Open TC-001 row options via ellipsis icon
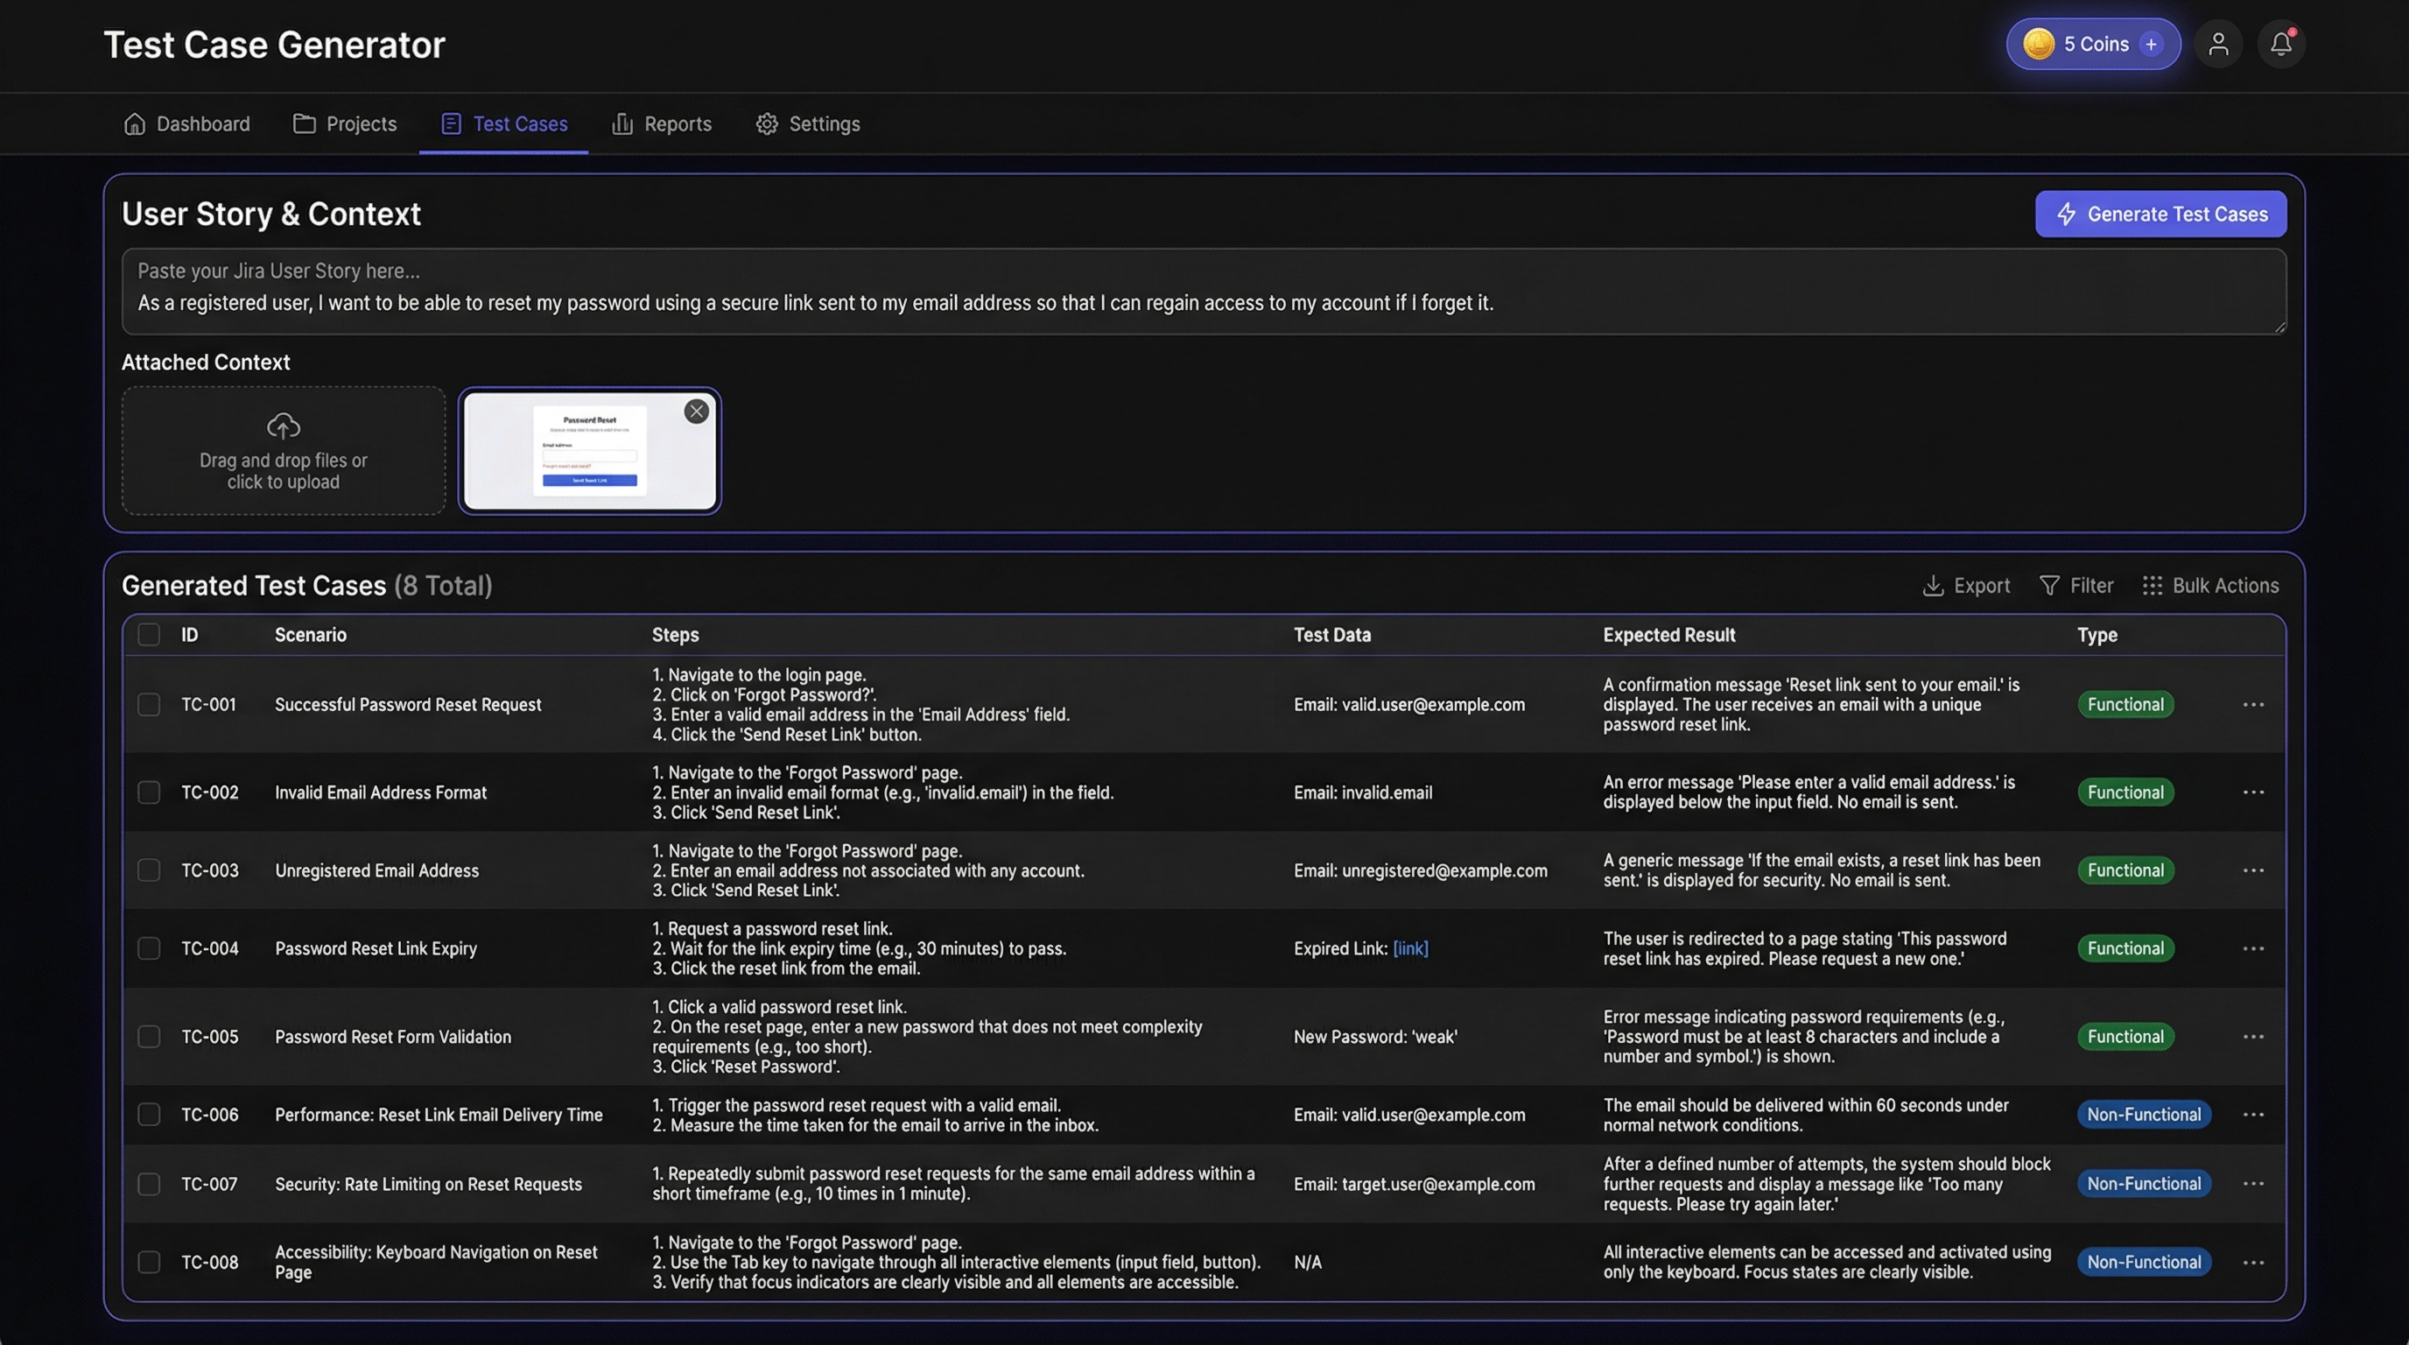Screen dimensions: 2409x1345 2254,704
